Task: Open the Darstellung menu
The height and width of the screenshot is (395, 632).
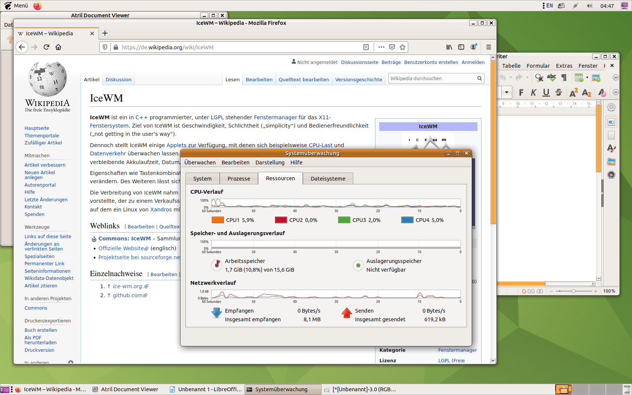Action: click(x=270, y=163)
